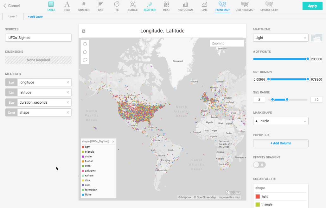The height and width of the screenshot is (208, 326).
Task: Choose the Choropleth map type
Action: coord(269,6)
